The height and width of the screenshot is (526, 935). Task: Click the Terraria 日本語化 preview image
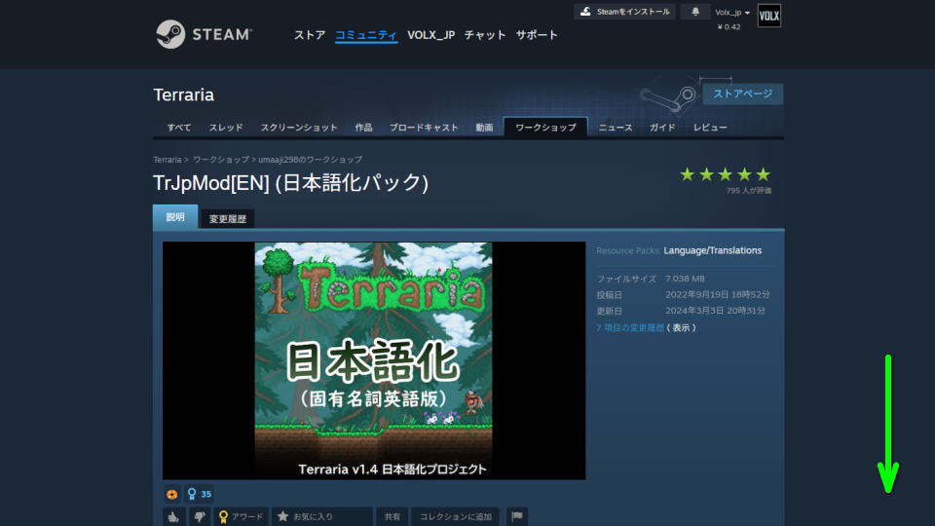pyautogui.click(x=373, y=360)
